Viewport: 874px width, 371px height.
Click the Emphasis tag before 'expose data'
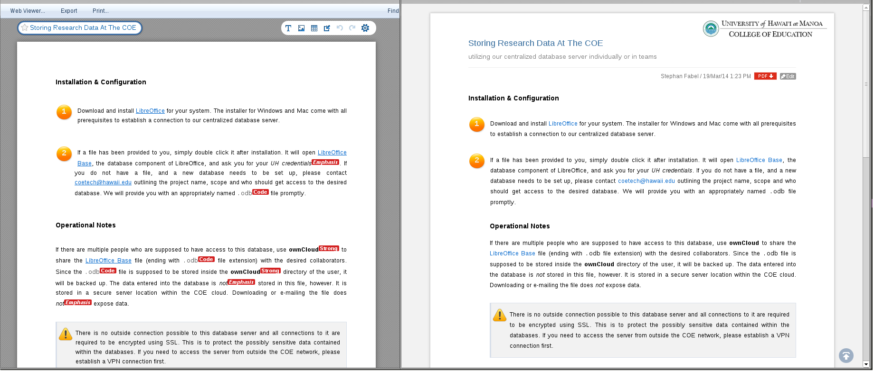(78, 302)
